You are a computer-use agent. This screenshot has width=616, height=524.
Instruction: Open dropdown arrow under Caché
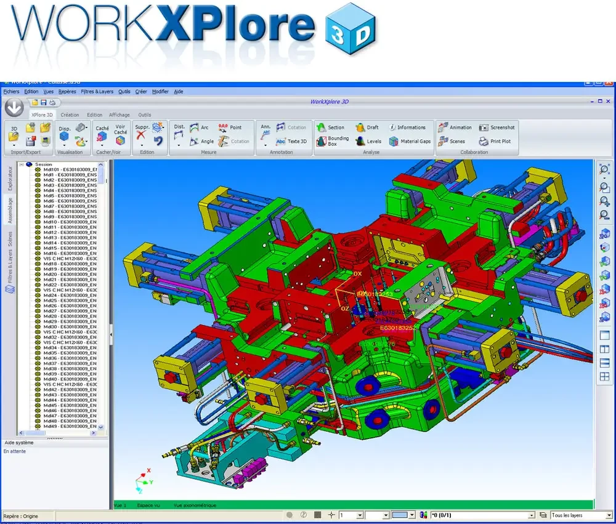click(x=102, y=146)
